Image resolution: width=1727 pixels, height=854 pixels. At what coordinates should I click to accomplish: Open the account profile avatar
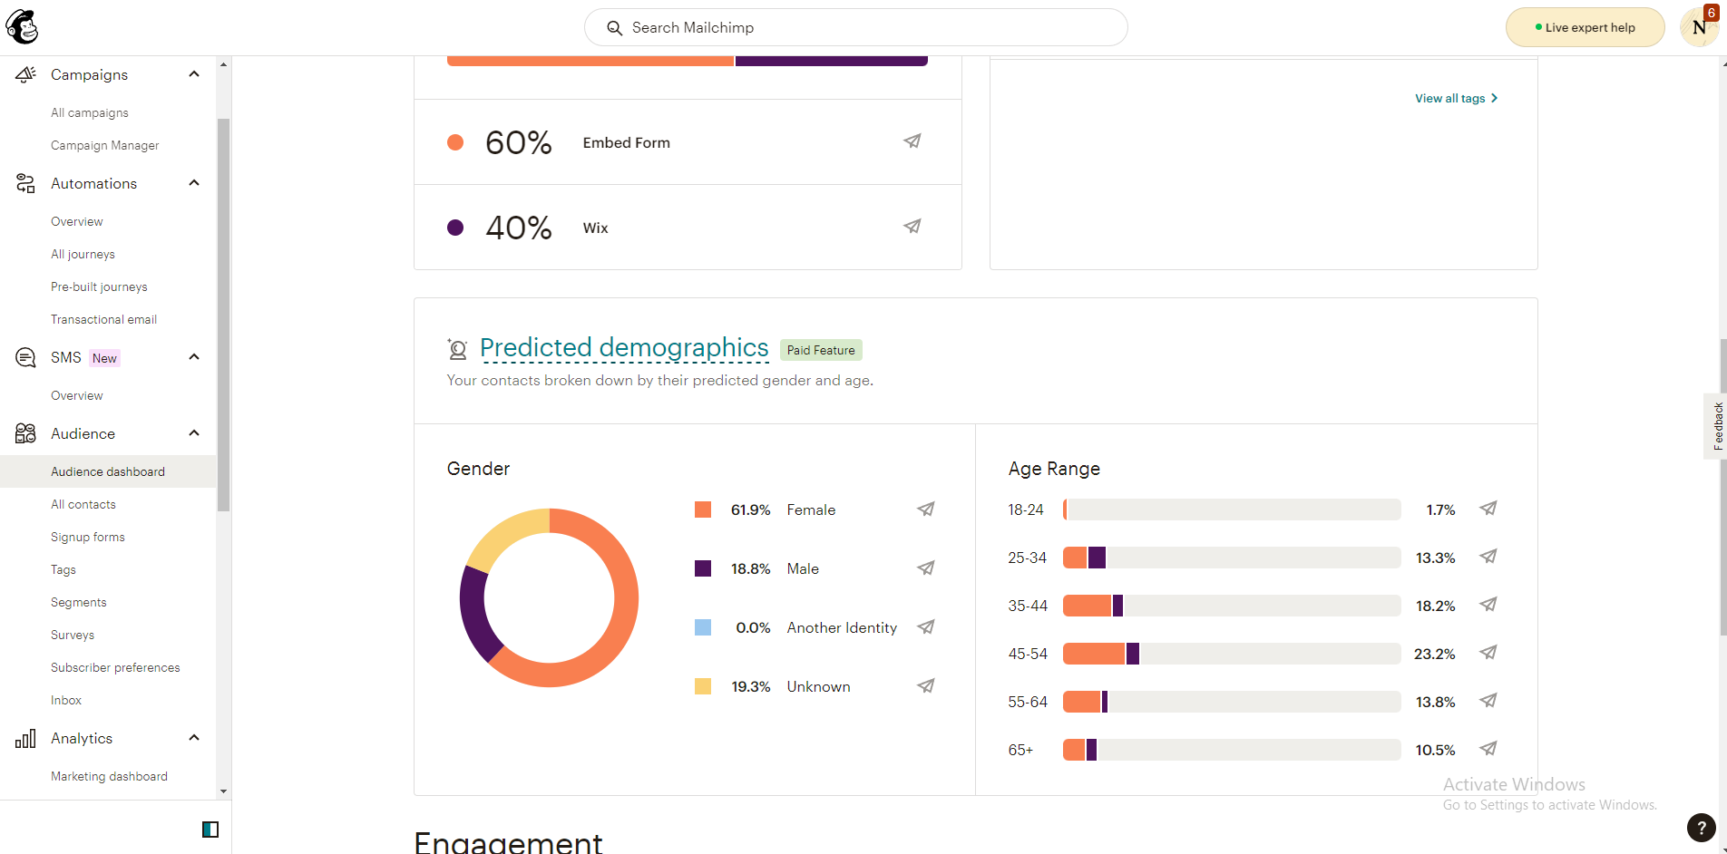pyautogui.click(x=1699, y=27)
